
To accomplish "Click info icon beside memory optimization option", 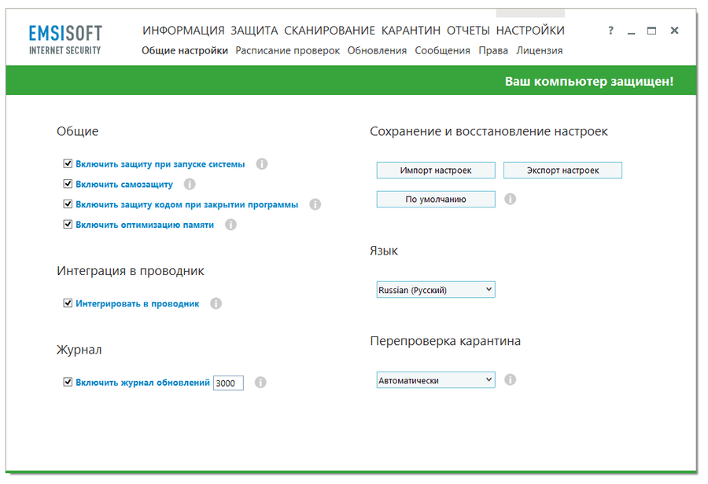I will (x=230, y=224).
